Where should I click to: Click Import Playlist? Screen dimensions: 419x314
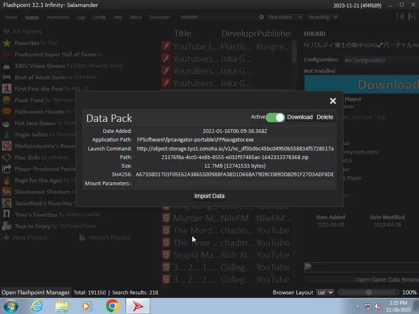[105, 238]
